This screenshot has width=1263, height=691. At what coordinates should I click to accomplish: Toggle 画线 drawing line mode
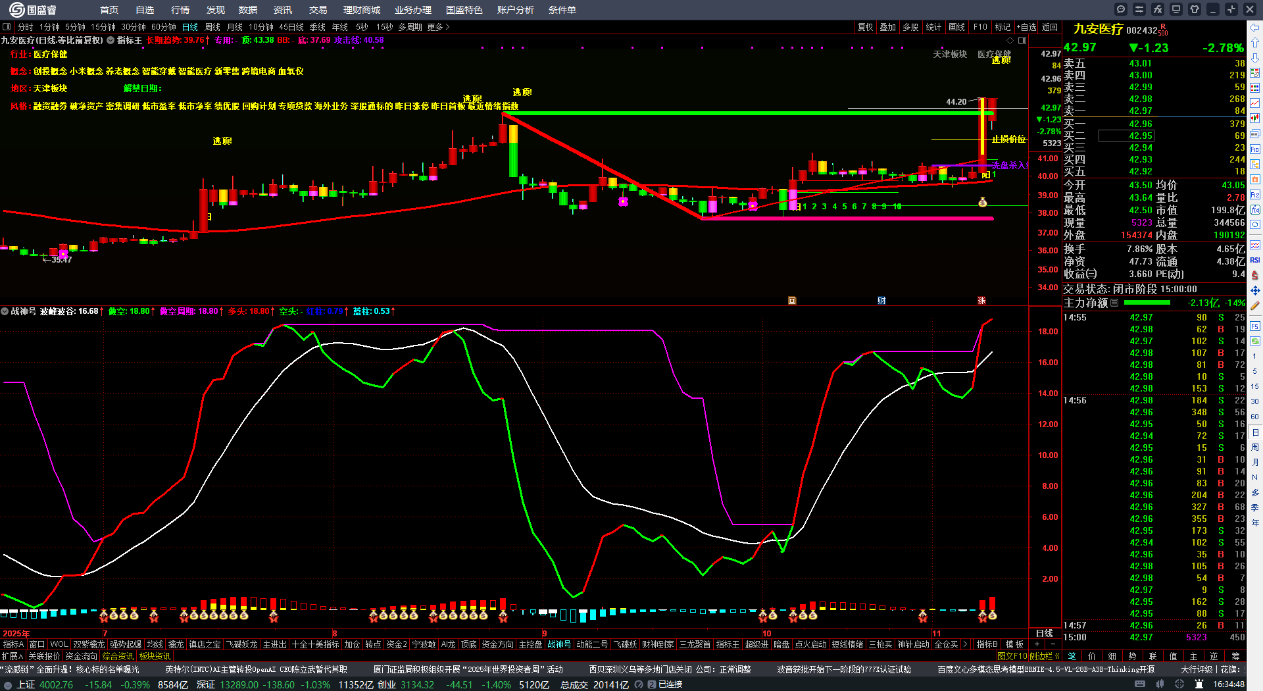coord(957,27)
